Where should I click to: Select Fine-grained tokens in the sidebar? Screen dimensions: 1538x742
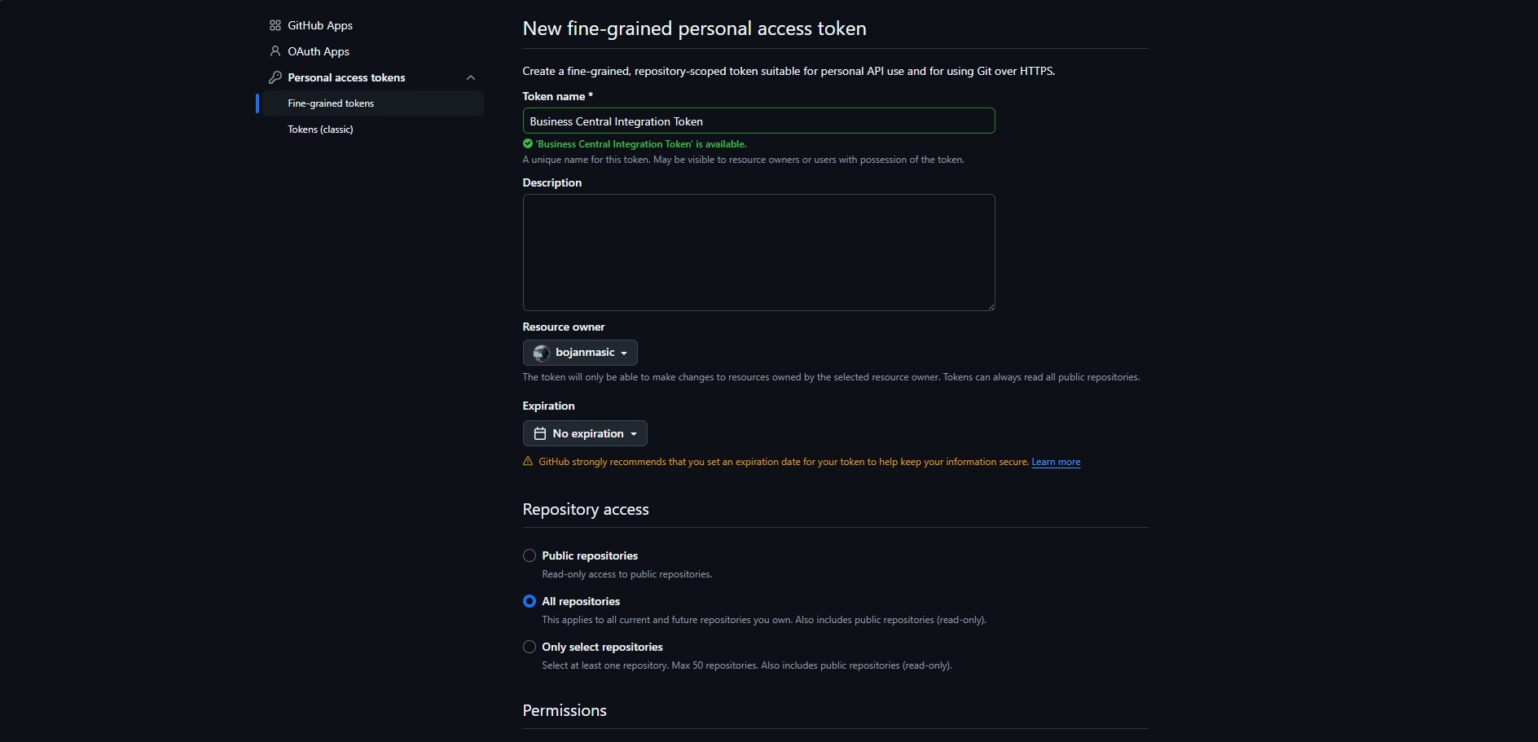[330, 103]
